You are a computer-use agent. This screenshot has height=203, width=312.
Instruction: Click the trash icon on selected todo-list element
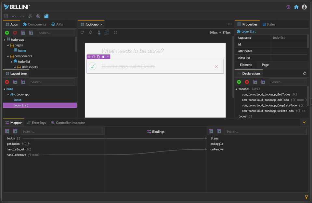tap(103, 57)
